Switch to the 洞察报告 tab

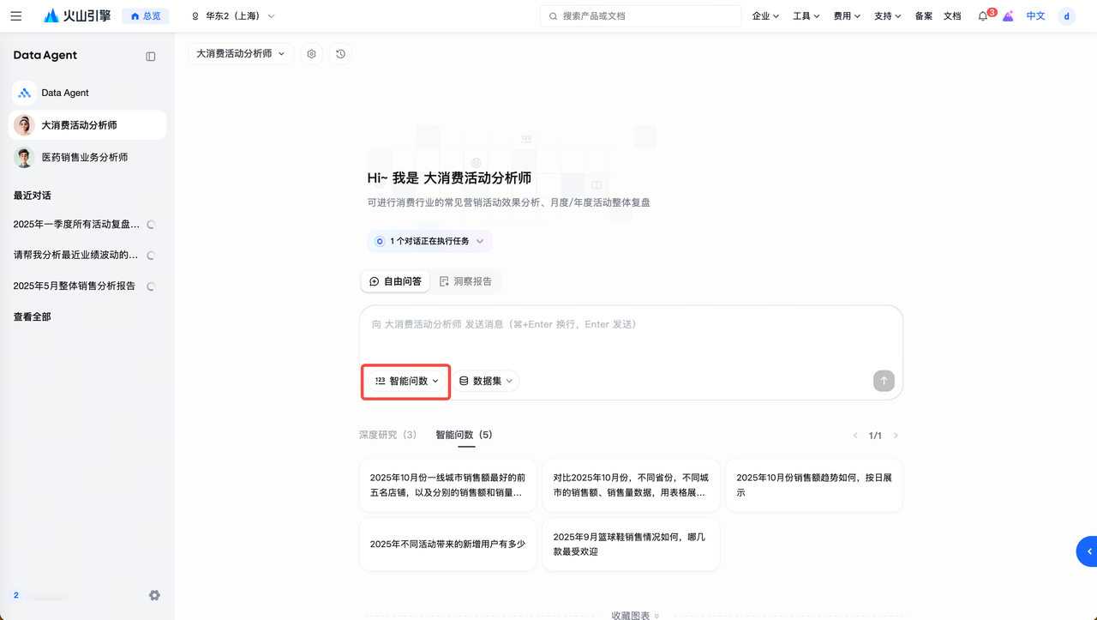[465, 281]
